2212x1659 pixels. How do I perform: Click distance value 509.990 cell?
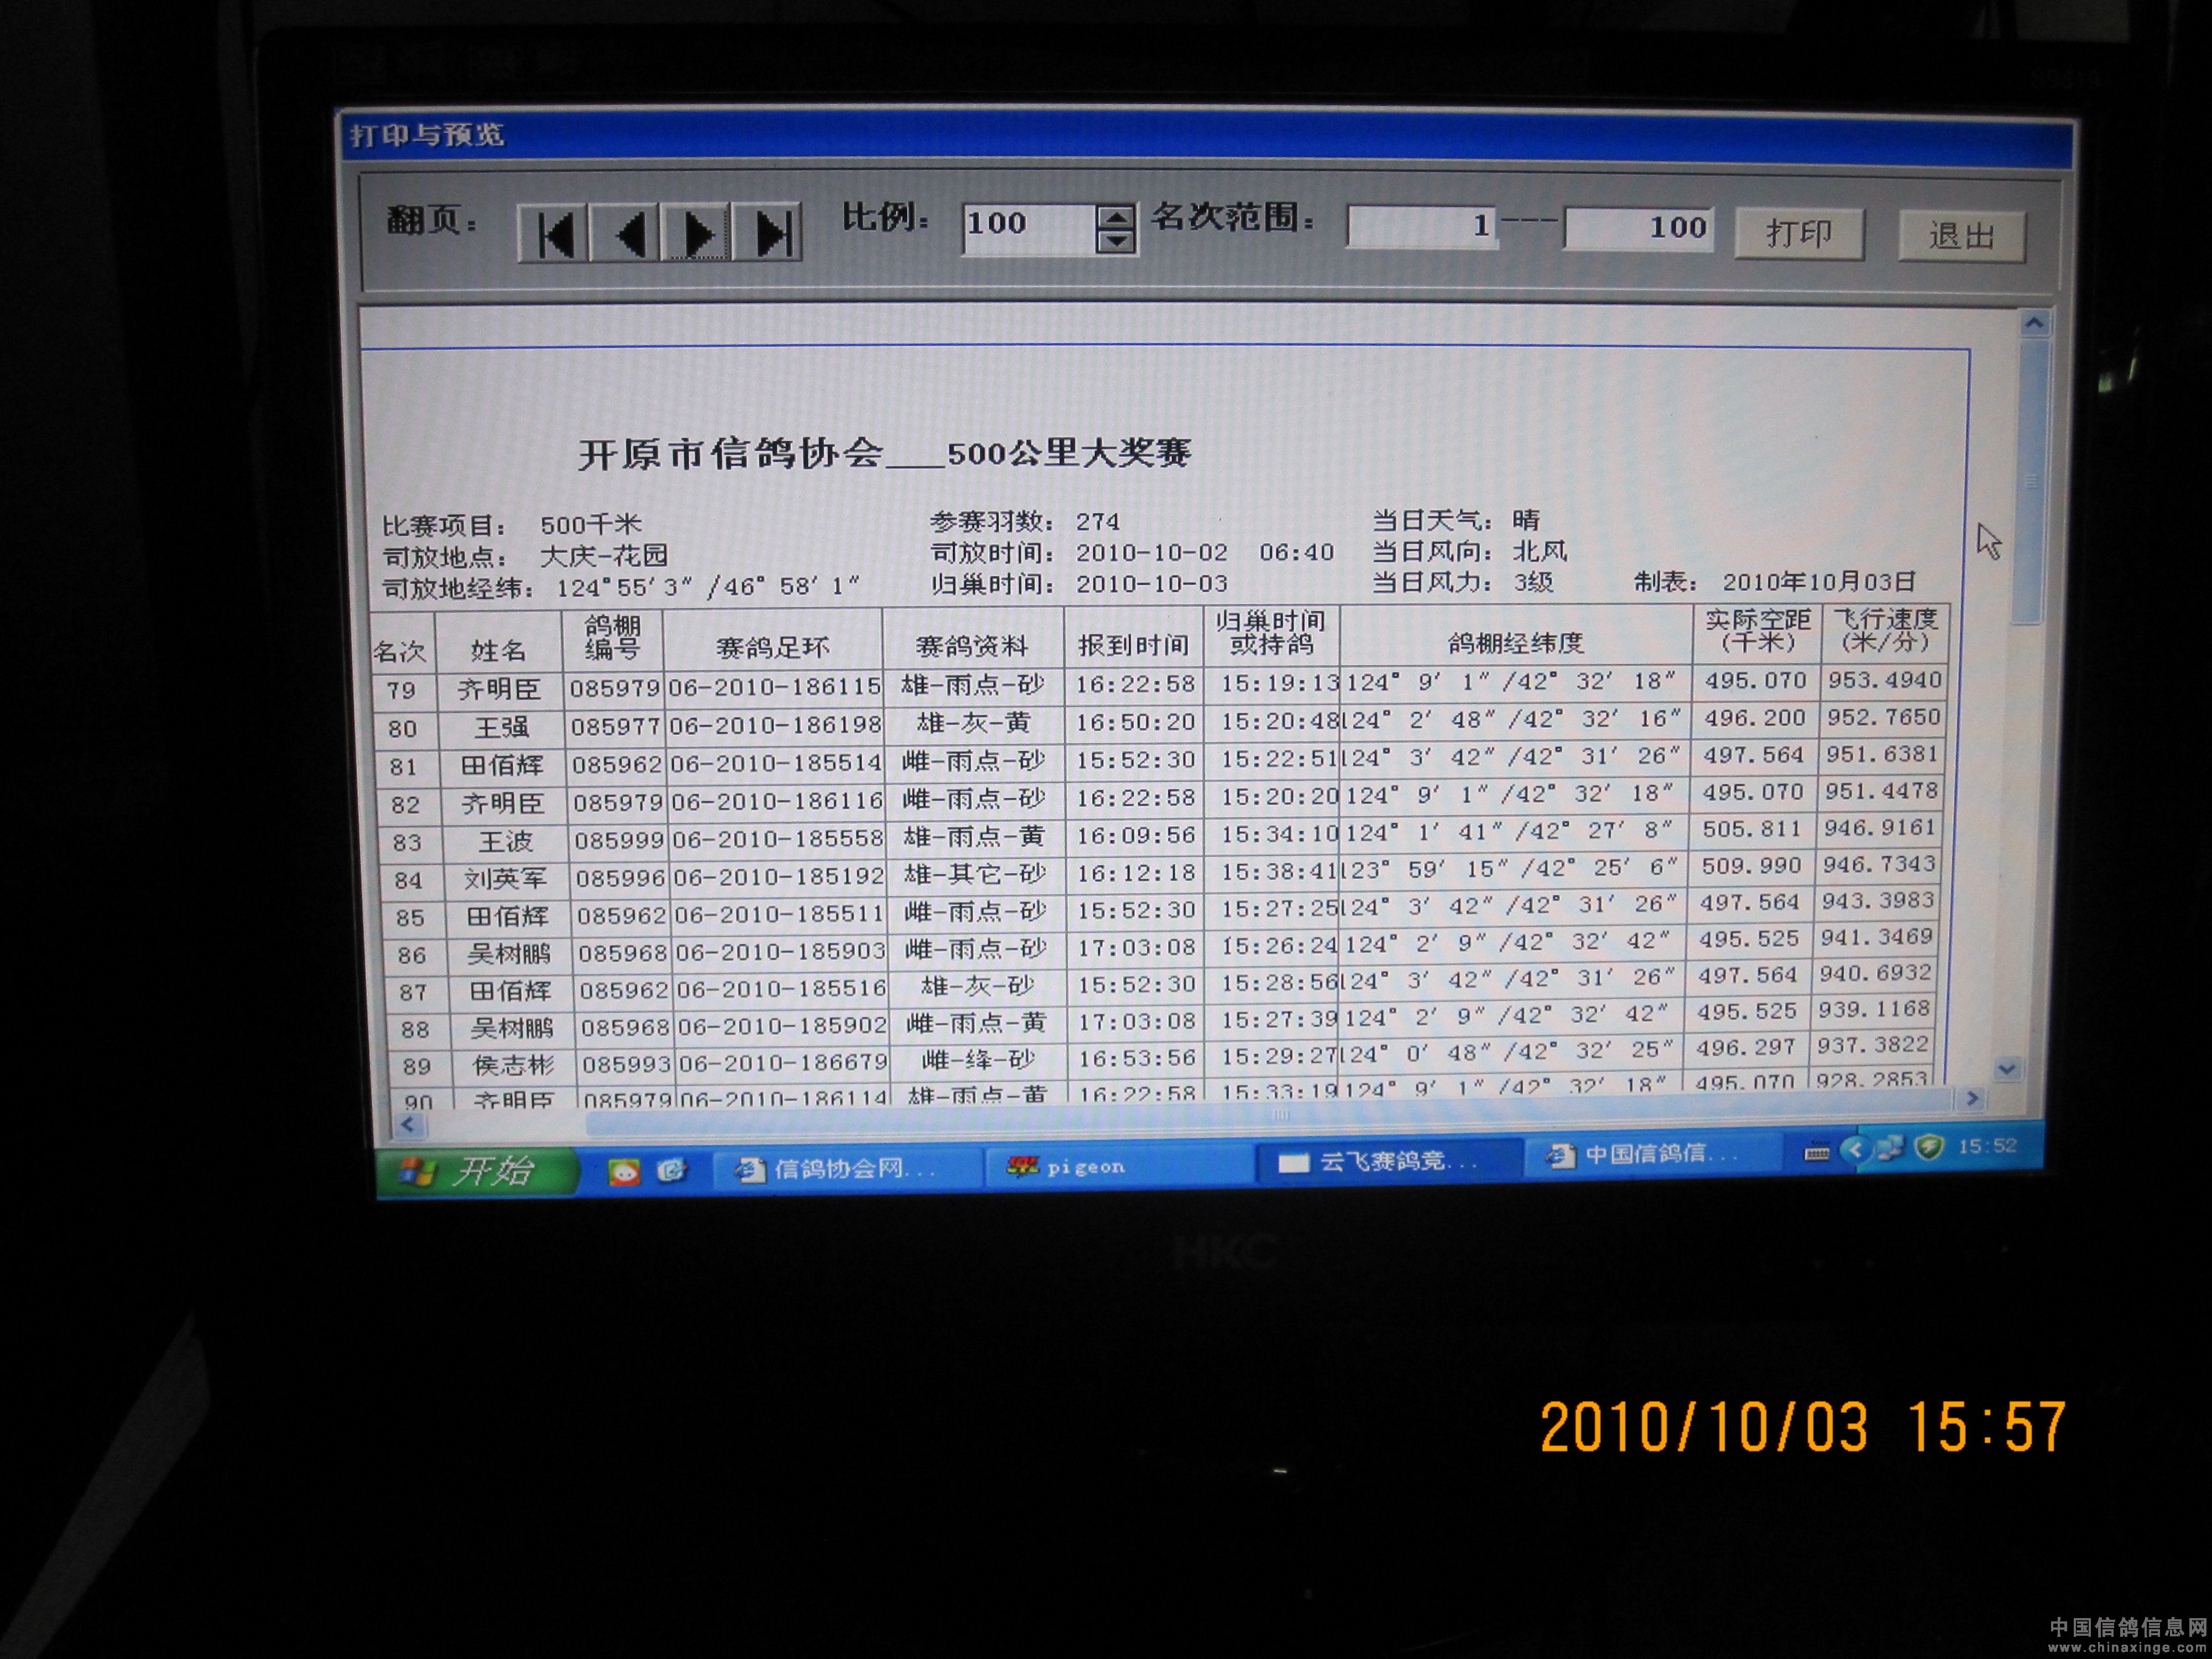[x=1751, y=866]
